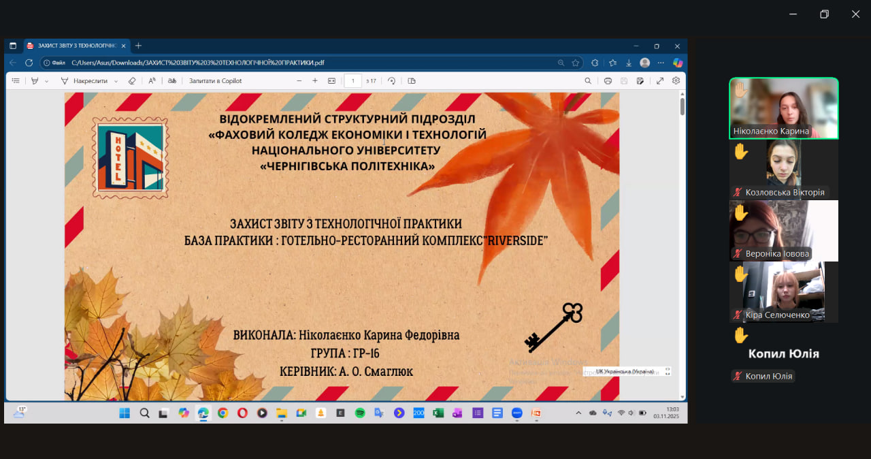This screenshot has height=459, width=871.
Task: Click the page number input field
Action: click(353, 81)
